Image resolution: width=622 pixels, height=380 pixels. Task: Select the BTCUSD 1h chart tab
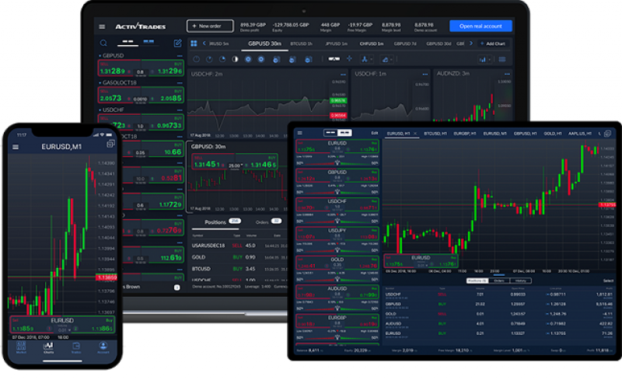click(301, 44)
